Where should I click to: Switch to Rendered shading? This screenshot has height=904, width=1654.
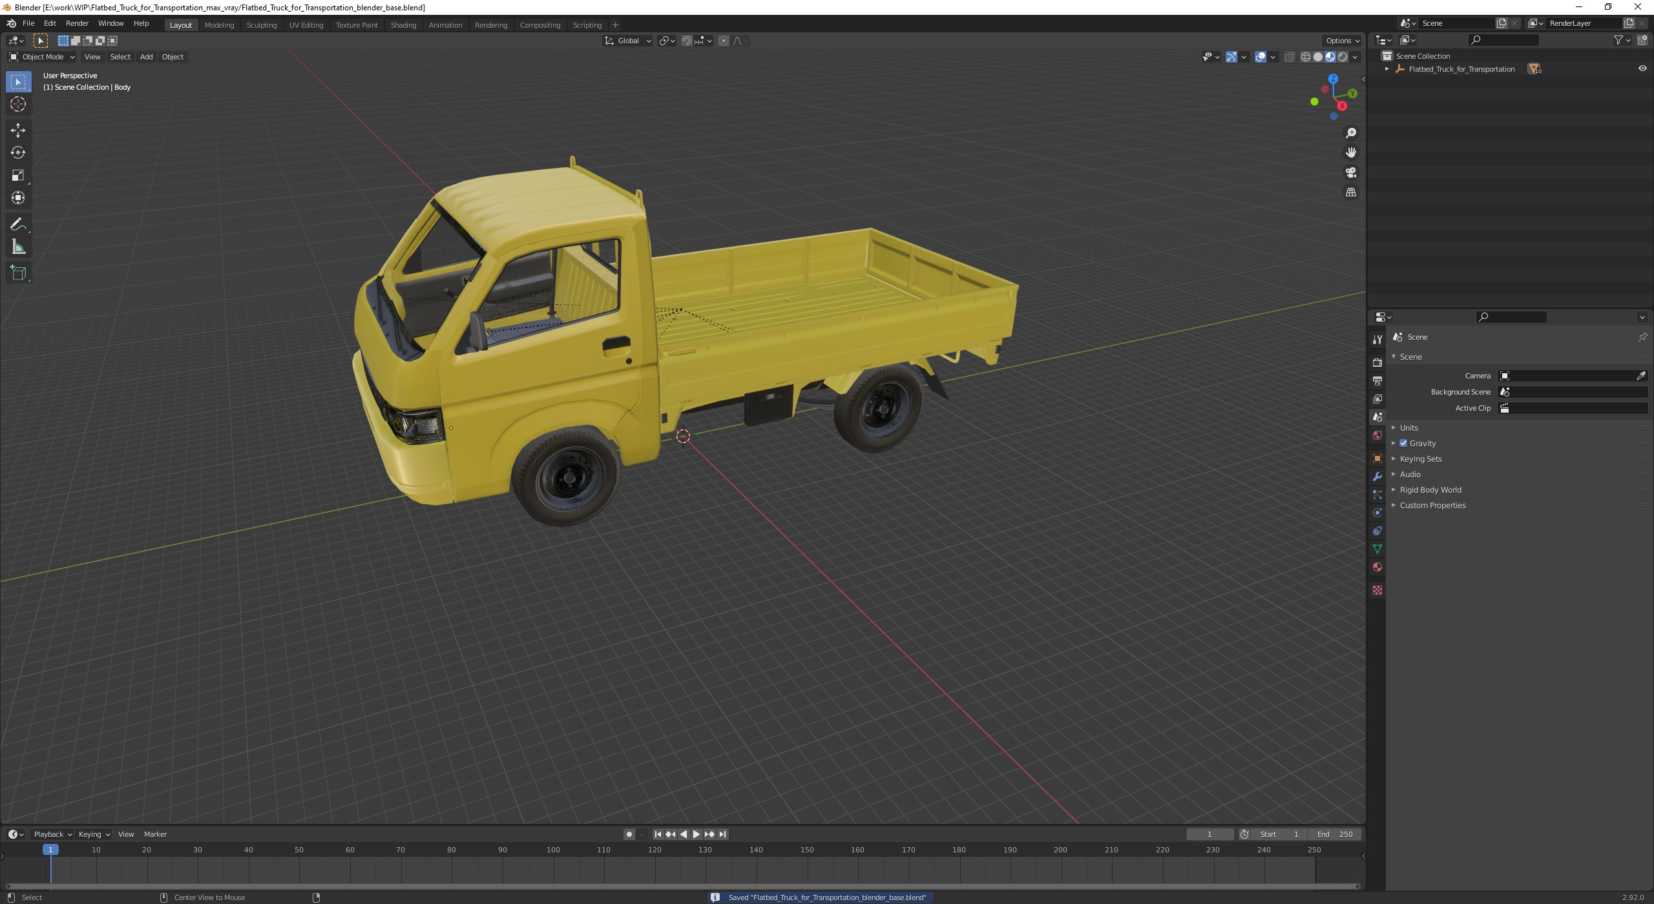point(1343,57)
